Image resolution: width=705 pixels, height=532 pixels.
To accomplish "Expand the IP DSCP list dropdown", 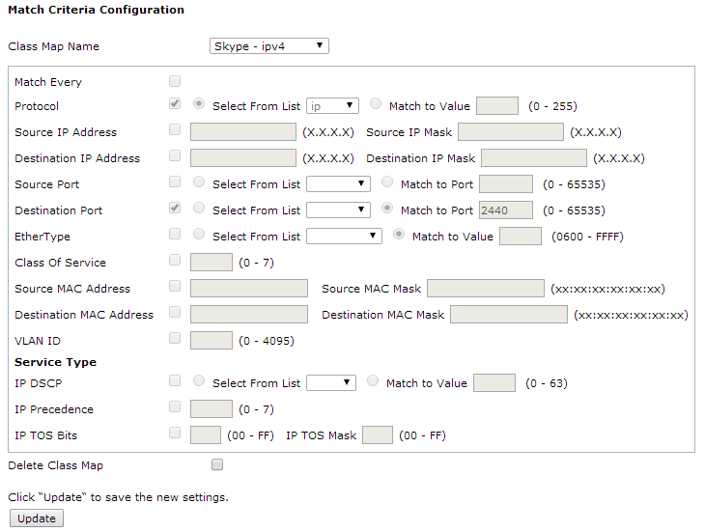I will tap(331, 382).
